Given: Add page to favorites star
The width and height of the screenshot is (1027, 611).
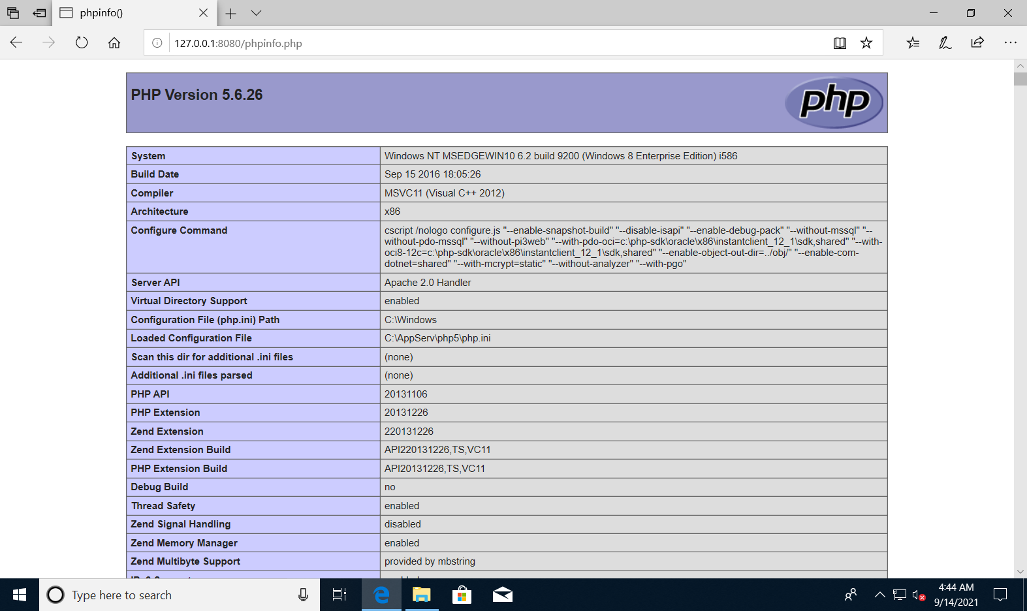Looking at the screenshot, I should [866, 43].
